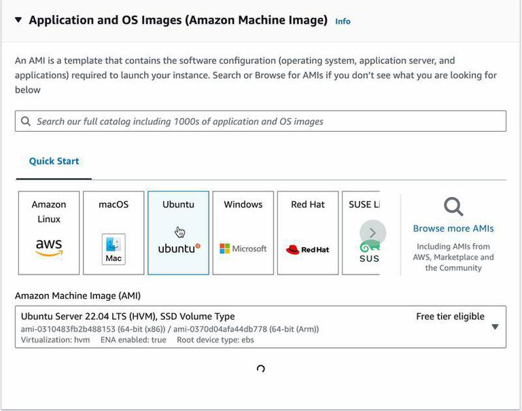Collapse the Application and OS Images section

pyautogui.click(x=18, y=20)
